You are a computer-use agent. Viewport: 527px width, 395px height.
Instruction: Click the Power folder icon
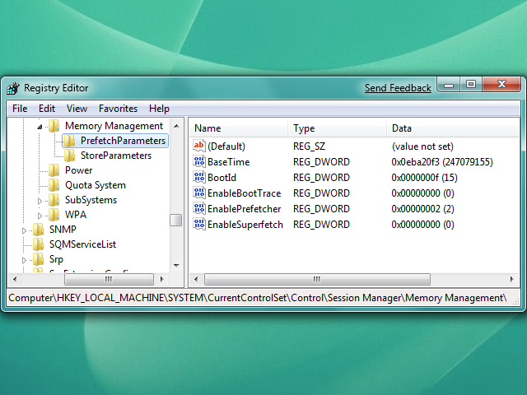click(x=54, y=170)
